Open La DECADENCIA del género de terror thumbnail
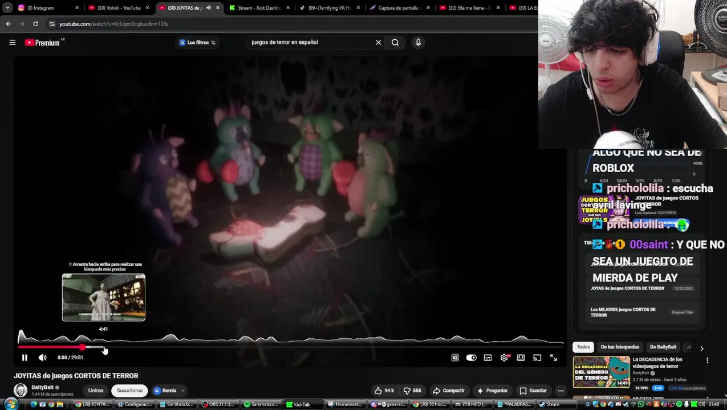 [x=602, y=372]
